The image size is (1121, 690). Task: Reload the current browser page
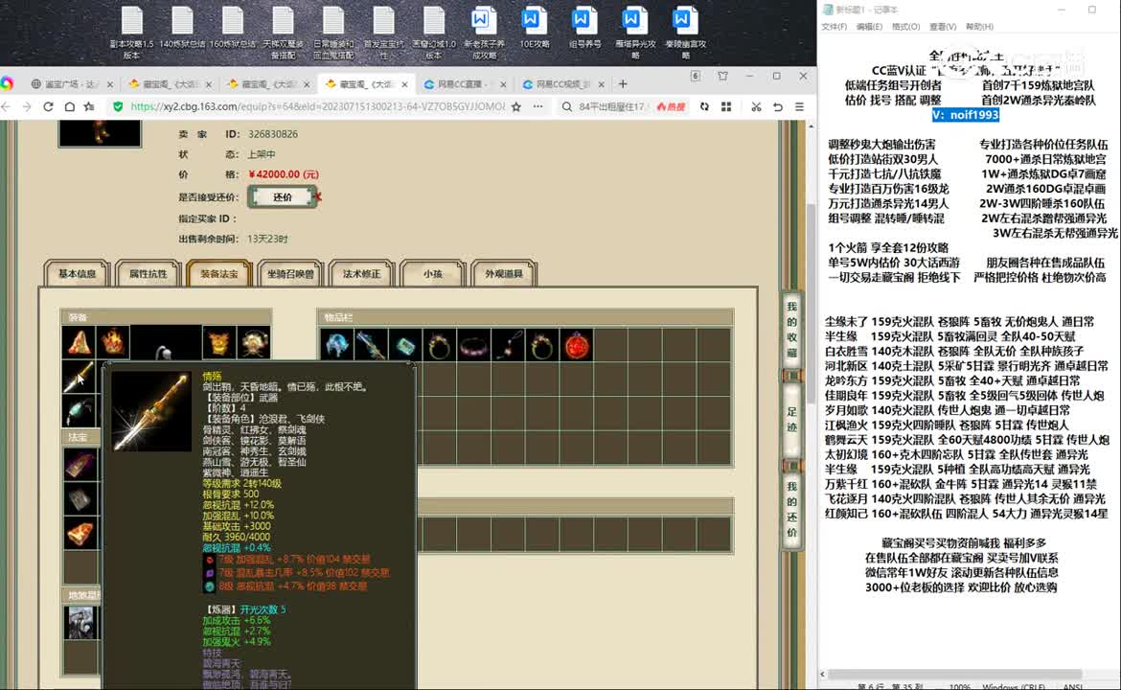[48, 106]
